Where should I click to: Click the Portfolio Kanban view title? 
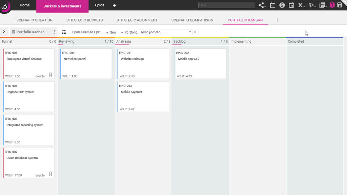tap(30, 32)
